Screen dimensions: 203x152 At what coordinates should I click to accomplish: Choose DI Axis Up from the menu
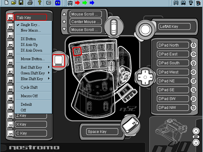point(34,45)
